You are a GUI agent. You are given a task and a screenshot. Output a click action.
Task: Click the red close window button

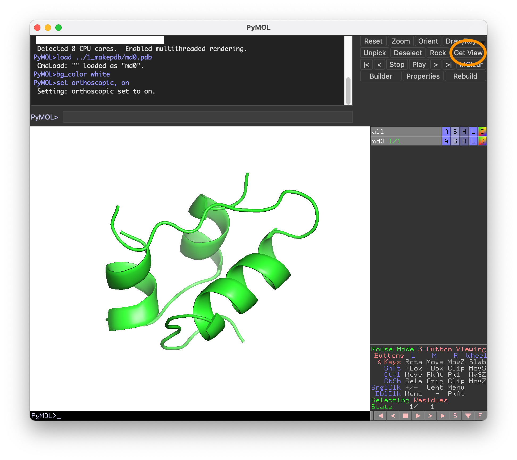pos(37,28)
